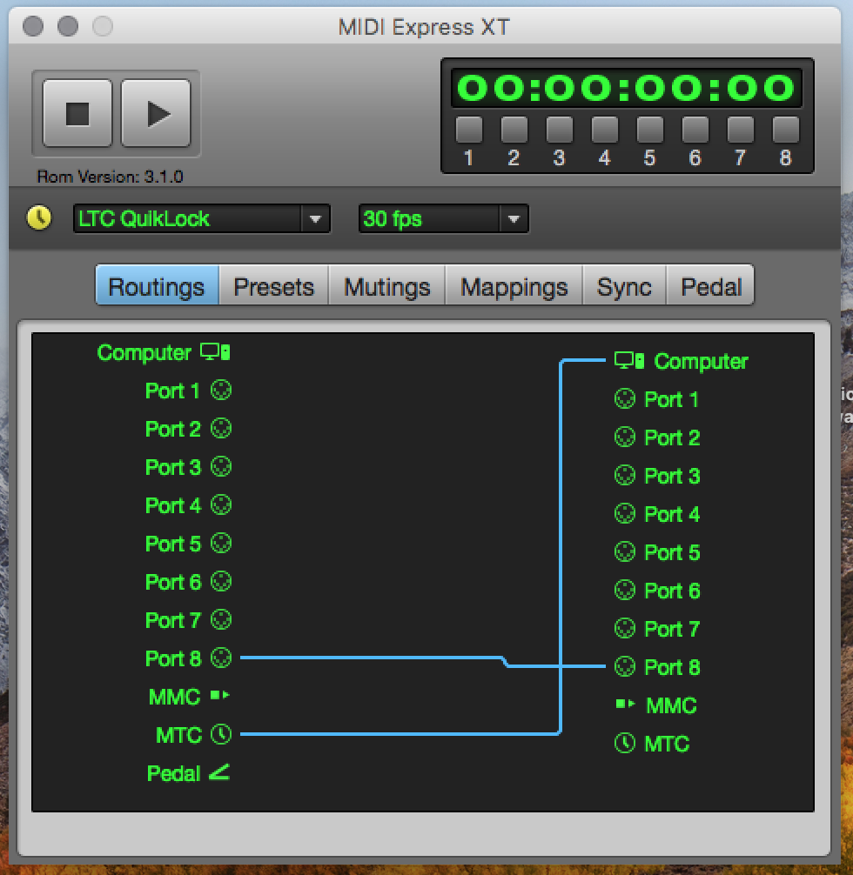Select input Port 4 MIDI connector icon
This screenshot has height=875, width=853.
coord(221,505)
